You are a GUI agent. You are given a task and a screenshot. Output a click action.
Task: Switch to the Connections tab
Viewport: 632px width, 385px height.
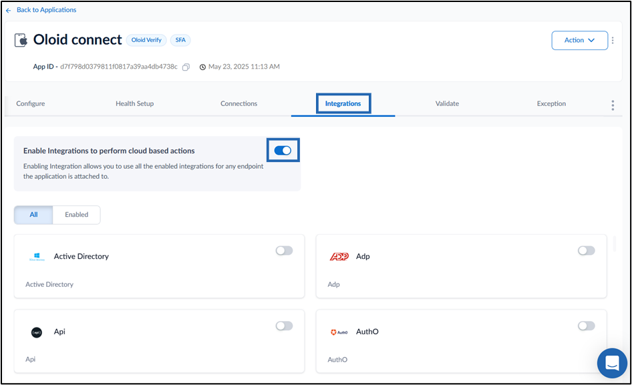point(239,103)
